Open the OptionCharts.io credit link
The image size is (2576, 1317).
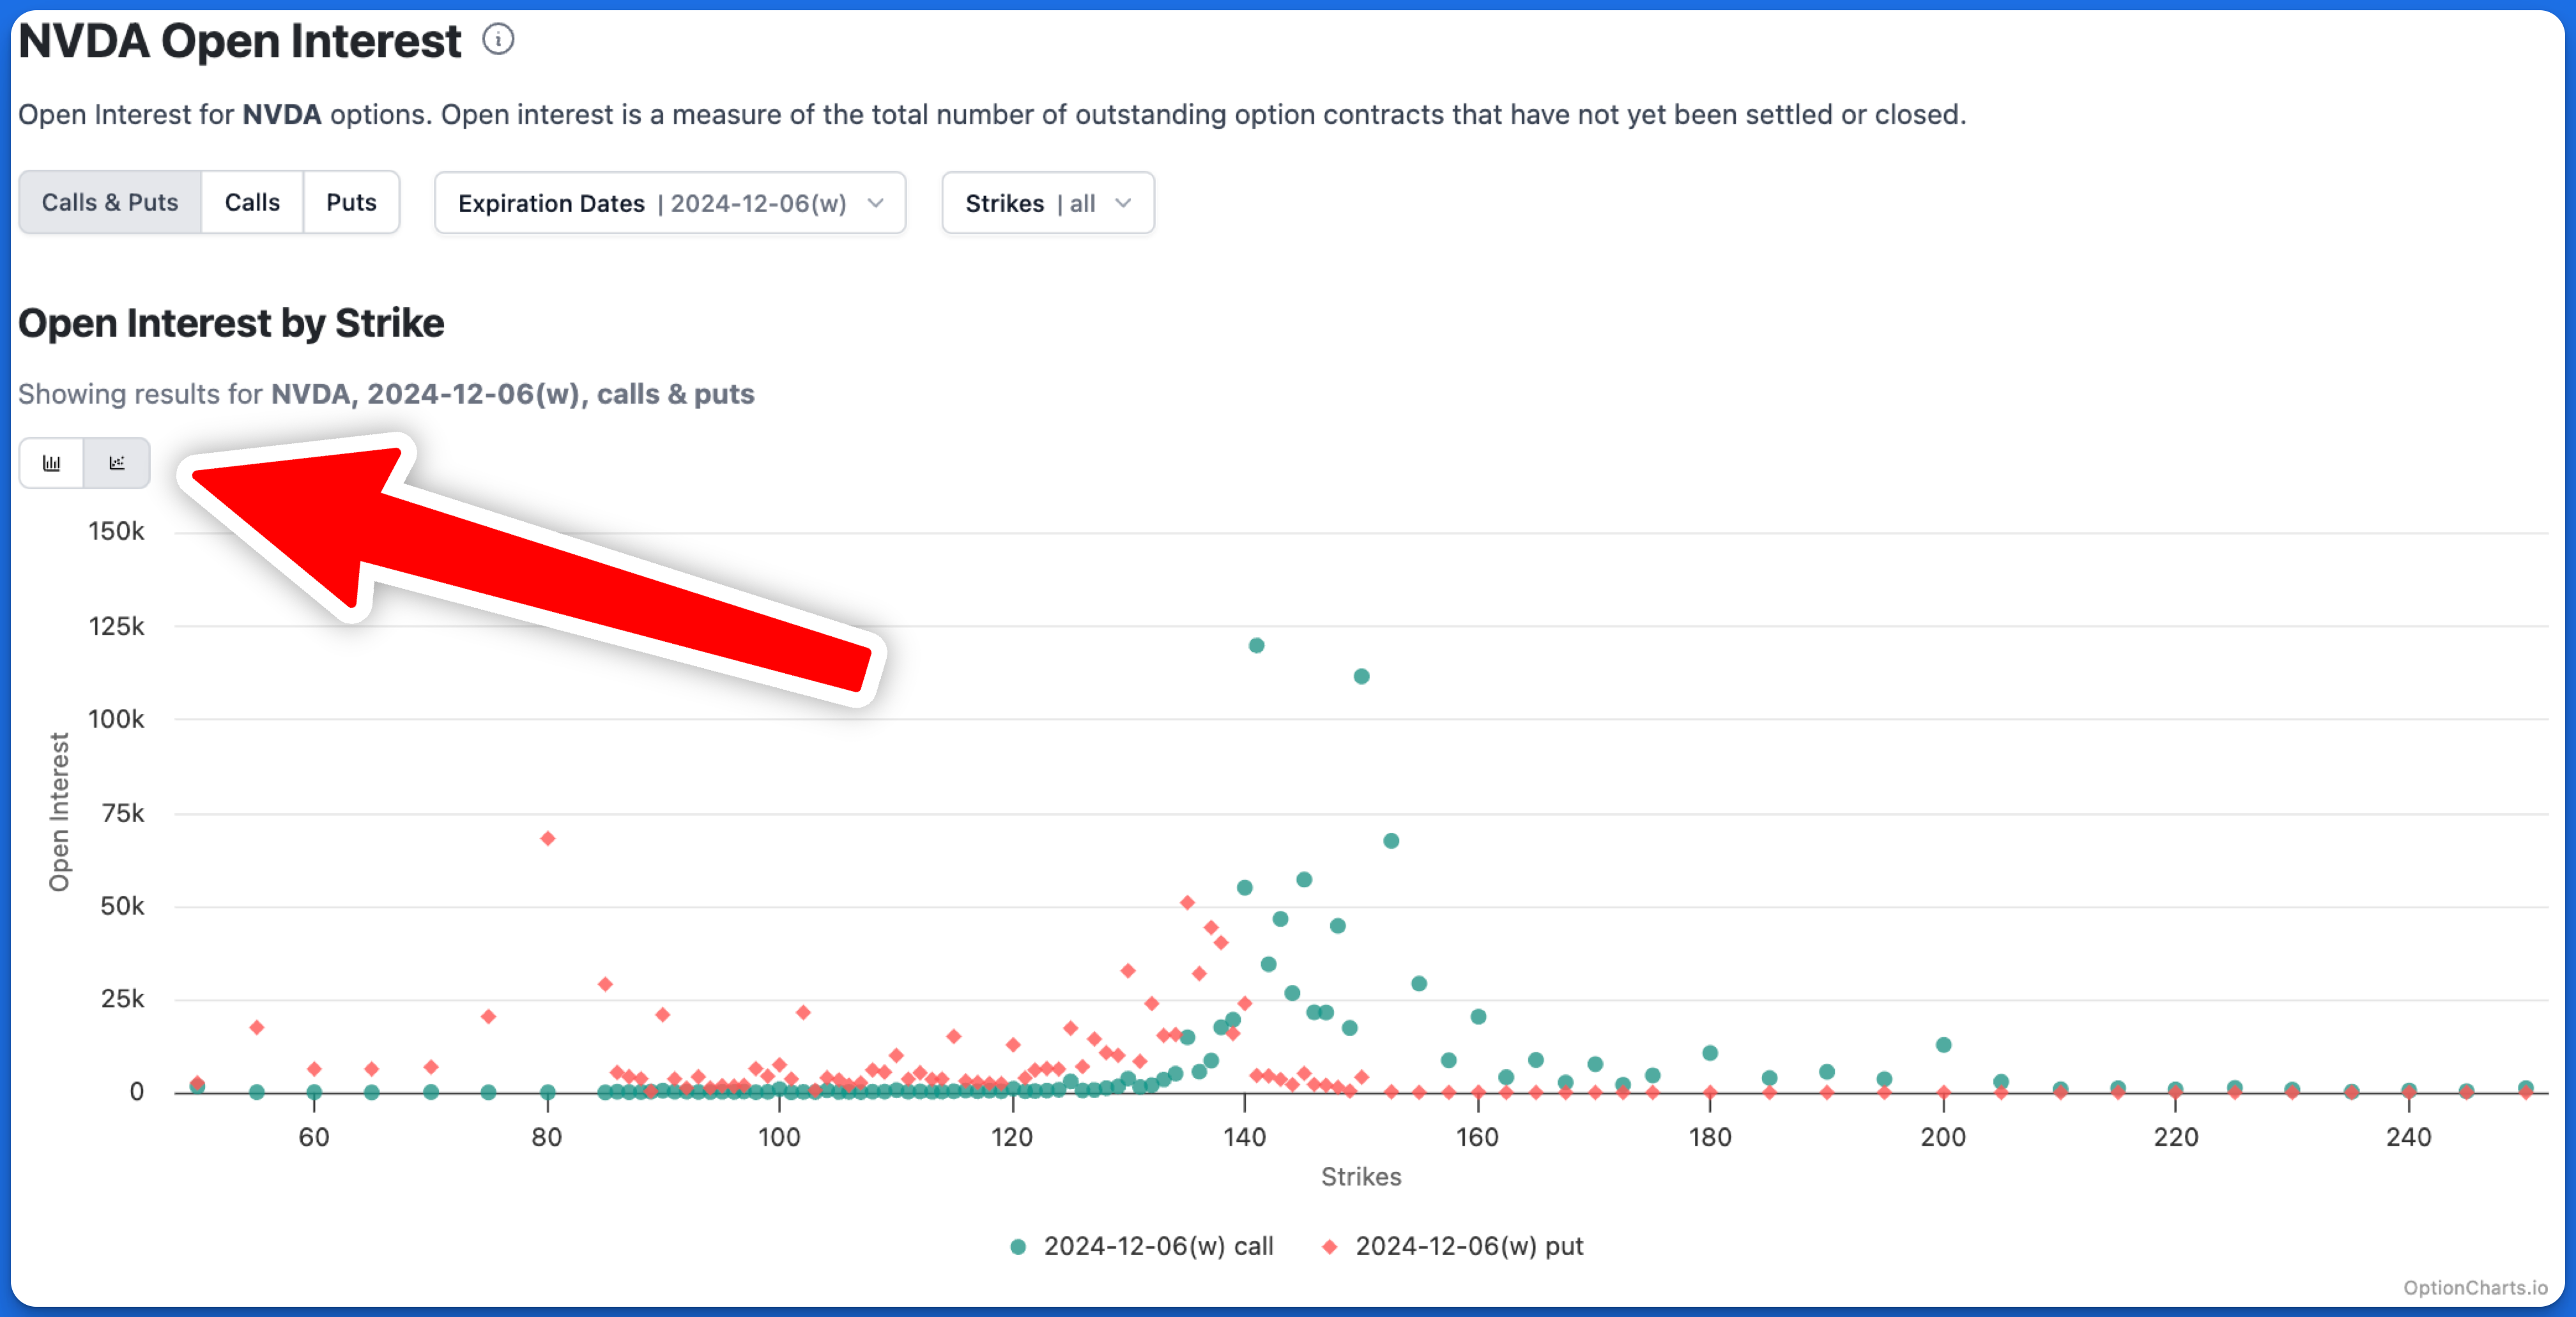click(2475, 1288)
